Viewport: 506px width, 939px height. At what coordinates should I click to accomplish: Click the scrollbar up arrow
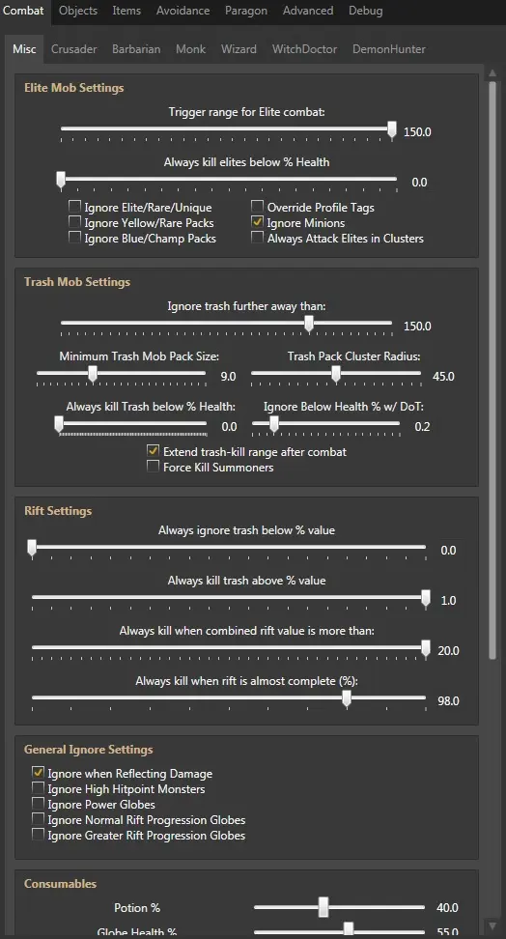[x=492, y=73]
